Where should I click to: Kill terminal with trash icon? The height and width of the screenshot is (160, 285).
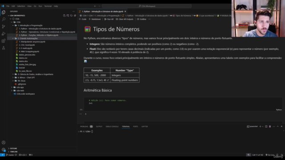[270, 126]
